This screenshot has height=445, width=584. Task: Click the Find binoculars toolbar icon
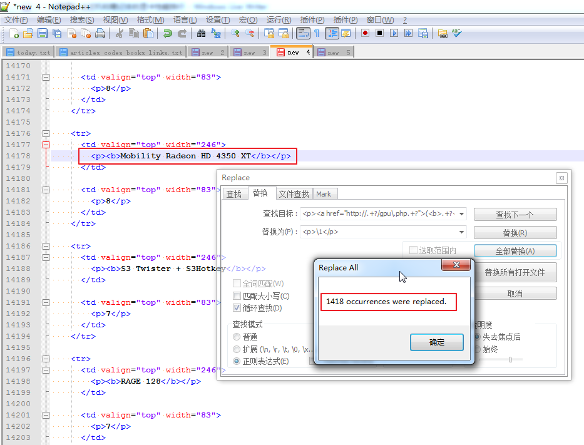(201, 33)
